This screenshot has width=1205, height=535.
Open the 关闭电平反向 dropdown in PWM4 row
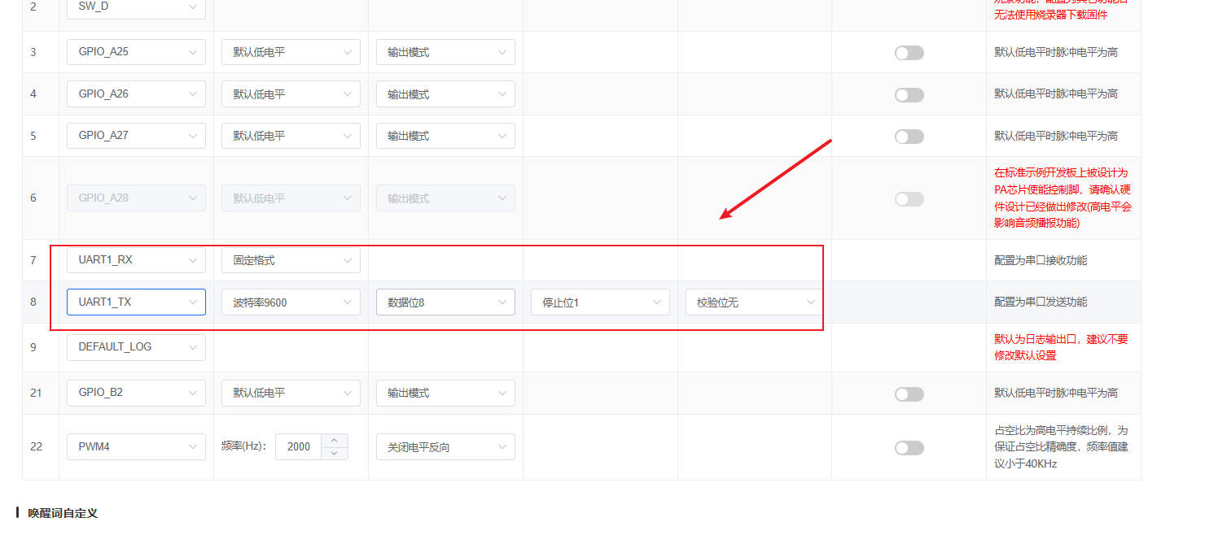tap(445, 447)
